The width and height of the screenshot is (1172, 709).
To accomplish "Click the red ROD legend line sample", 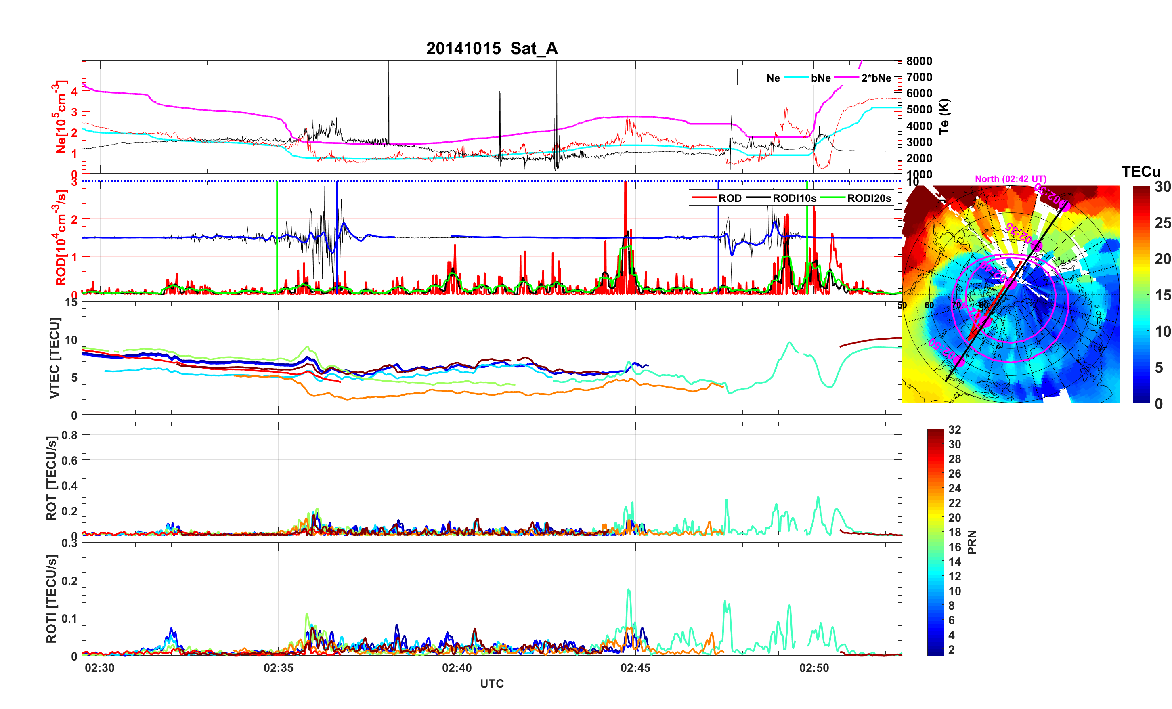I will (x=704, y=198).
